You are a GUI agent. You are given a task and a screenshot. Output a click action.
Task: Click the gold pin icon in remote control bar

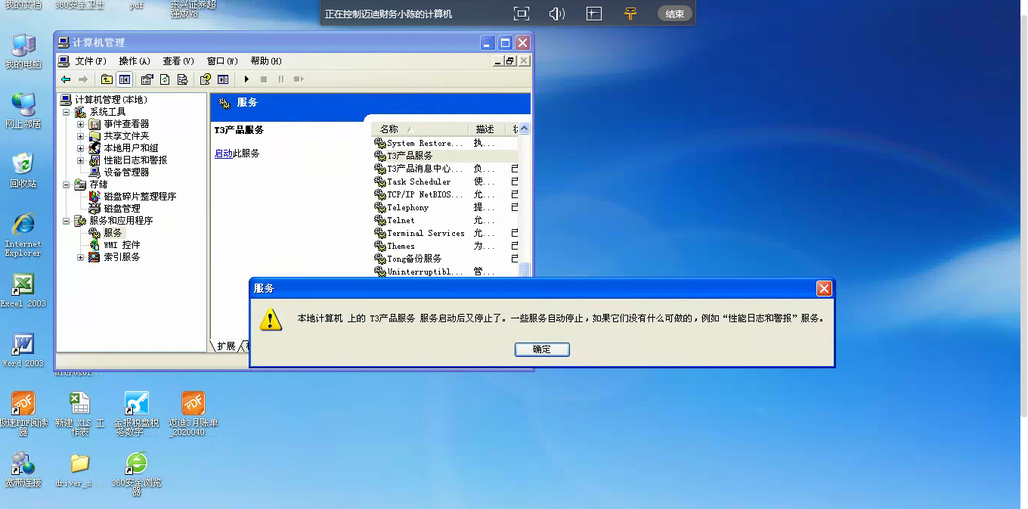coord(630,13)
